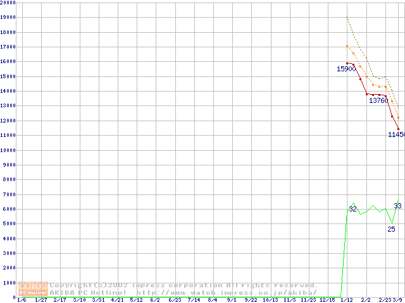
Task: Click the AKIBA logo in bottom-left corner
Action: click(x=33, y=288)
